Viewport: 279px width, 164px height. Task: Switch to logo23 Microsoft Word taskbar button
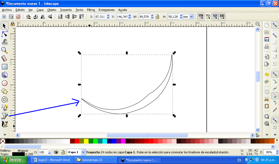(x=52, y=160)
